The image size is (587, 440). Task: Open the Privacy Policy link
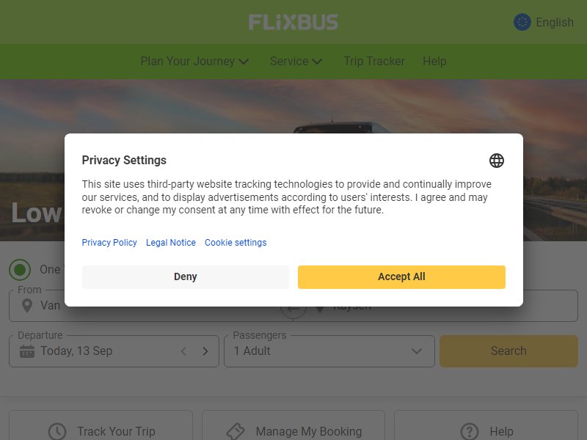click(x=109, y=243)
